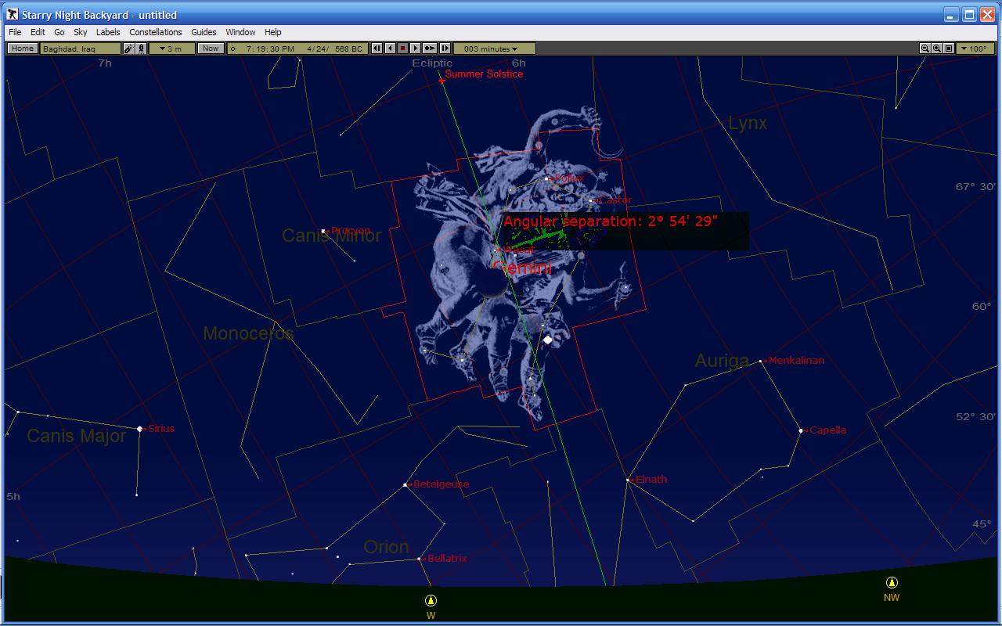Click the real-time flow button
This screenshot has width=1002, height=626.
(430, 49)
